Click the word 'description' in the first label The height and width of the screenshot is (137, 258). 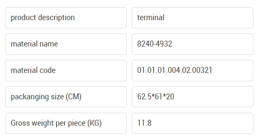[x=56, y=17]
